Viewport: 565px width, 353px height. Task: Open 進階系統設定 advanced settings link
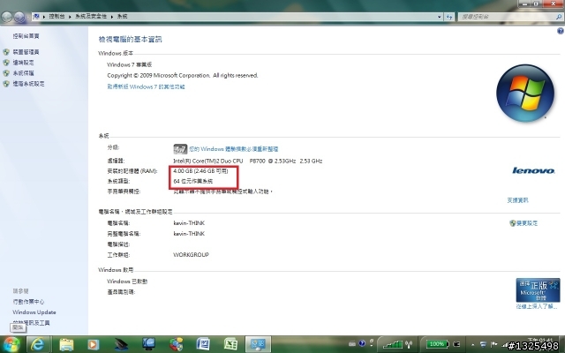click(28, 84)
